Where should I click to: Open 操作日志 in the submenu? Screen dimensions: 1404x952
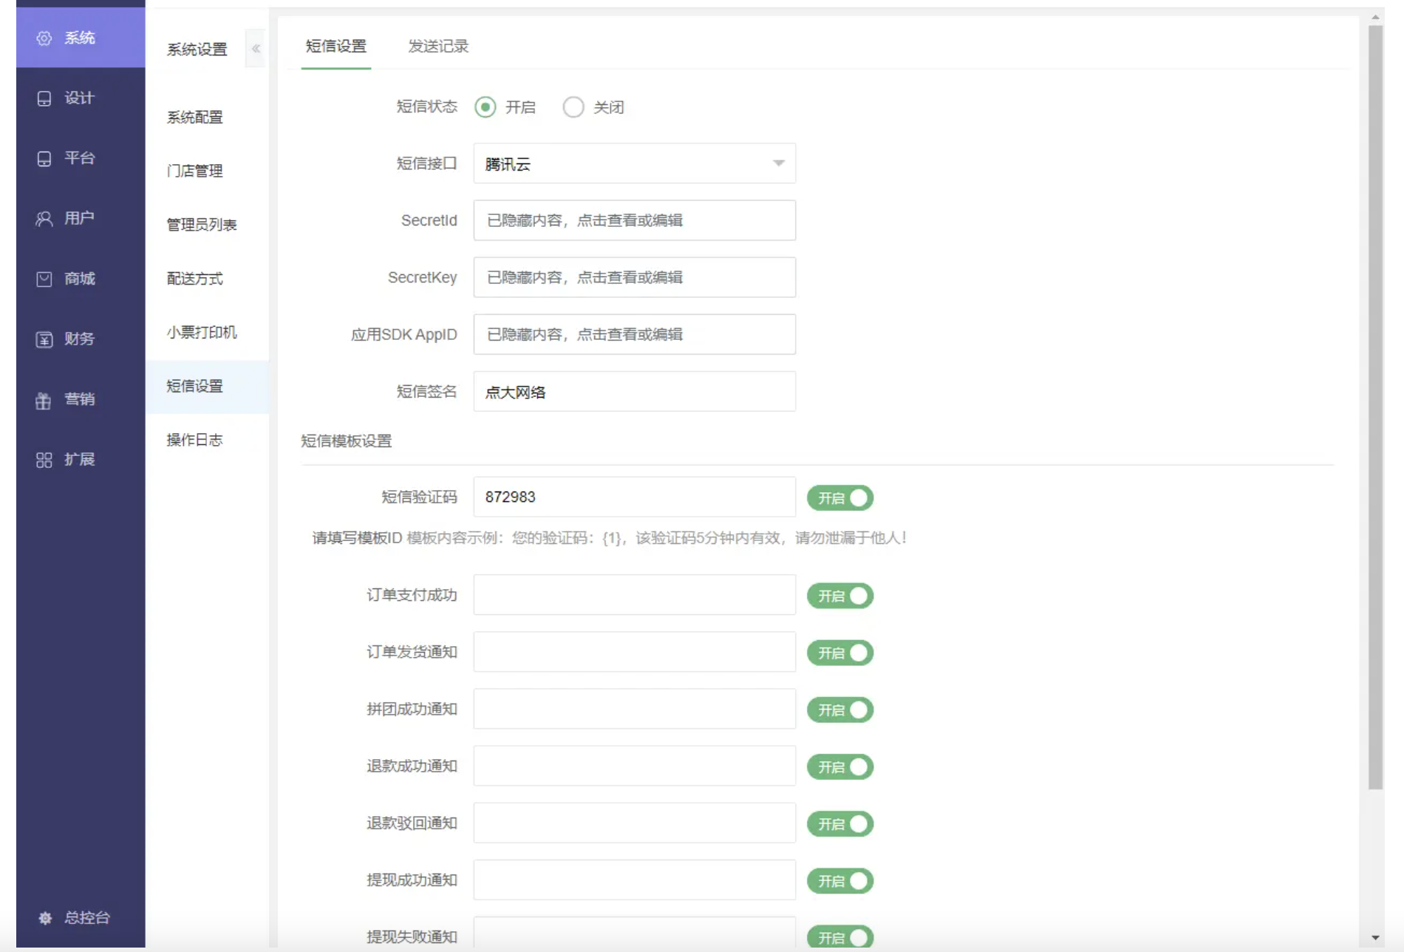pyautogui.click(x=195, y=441)
